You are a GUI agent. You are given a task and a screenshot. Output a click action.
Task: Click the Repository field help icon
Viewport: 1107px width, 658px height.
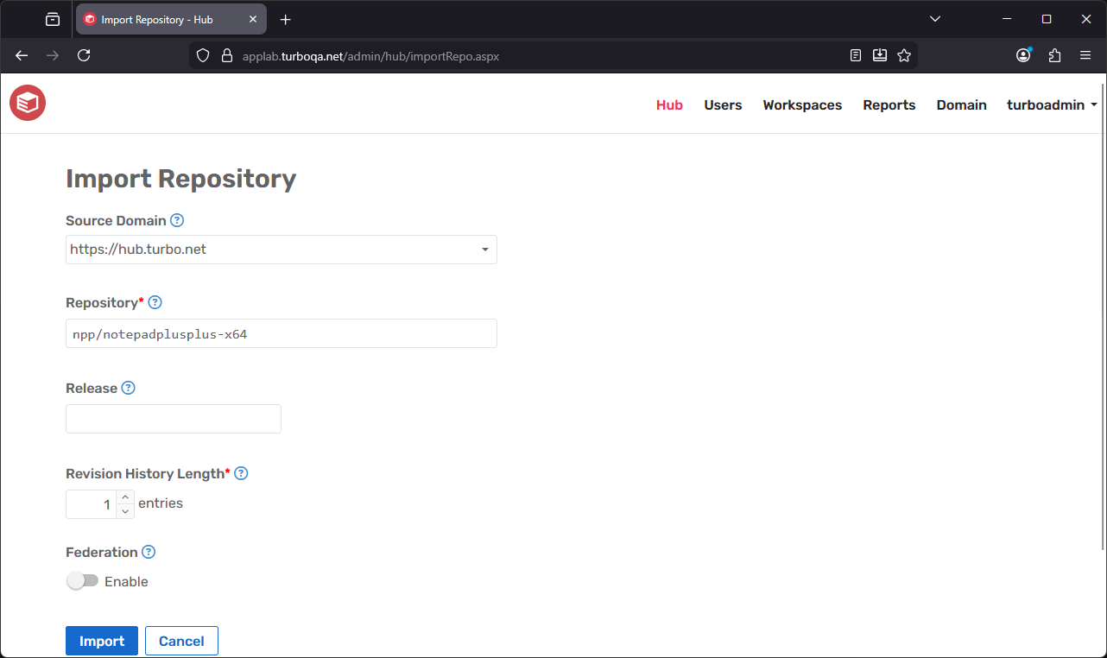click(x=155, y=302)
